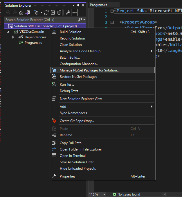Click the Search Solution Explorer field
Screen dimensions: 182x197
click(x=41, y=20)
